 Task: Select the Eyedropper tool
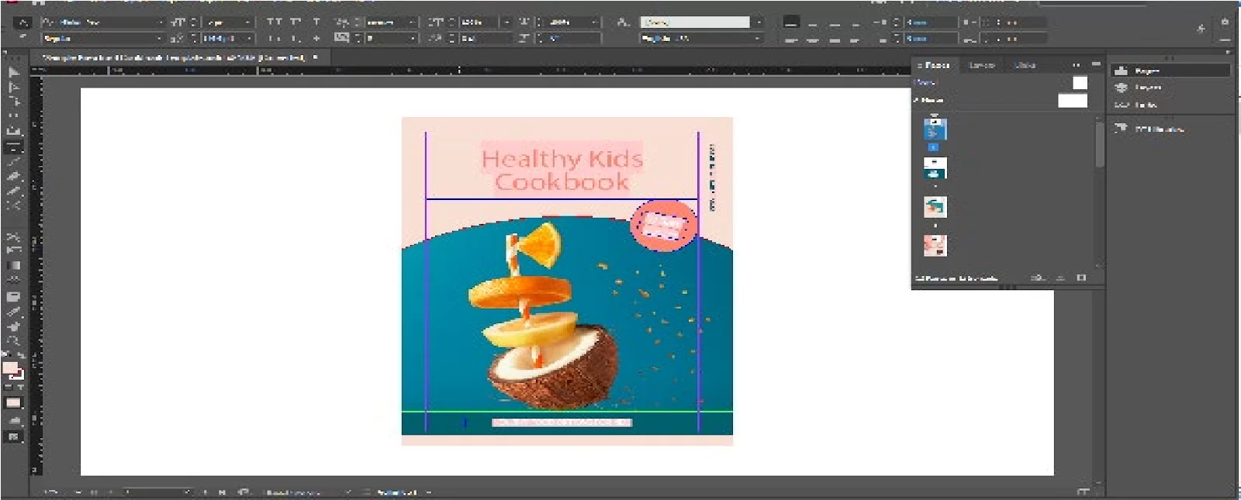[13, 312]
